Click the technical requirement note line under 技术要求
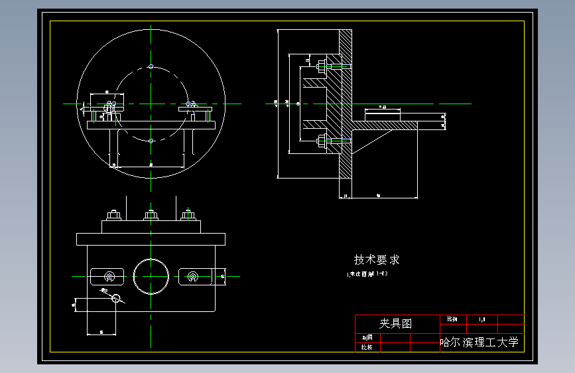The height and width of the screenshot is (373, 575). (x=367, y=274)
